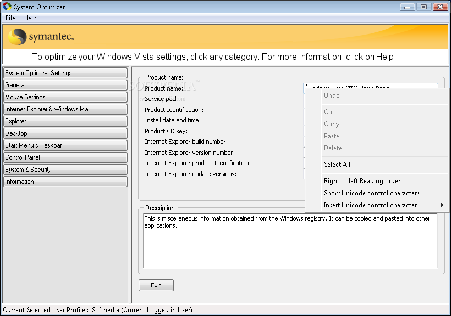This screenshot has width=451, height=316.
Task: Click 'Internet Explorer build number:' label
Action: pos(186,142)
